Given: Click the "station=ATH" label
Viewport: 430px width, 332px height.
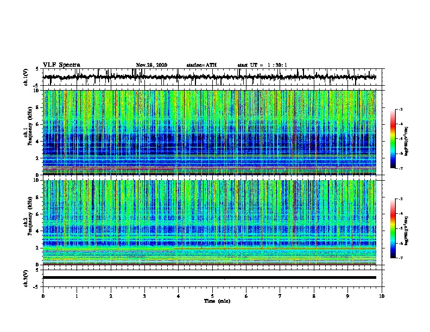Looking at the screenshot, I should click(201, 65).
